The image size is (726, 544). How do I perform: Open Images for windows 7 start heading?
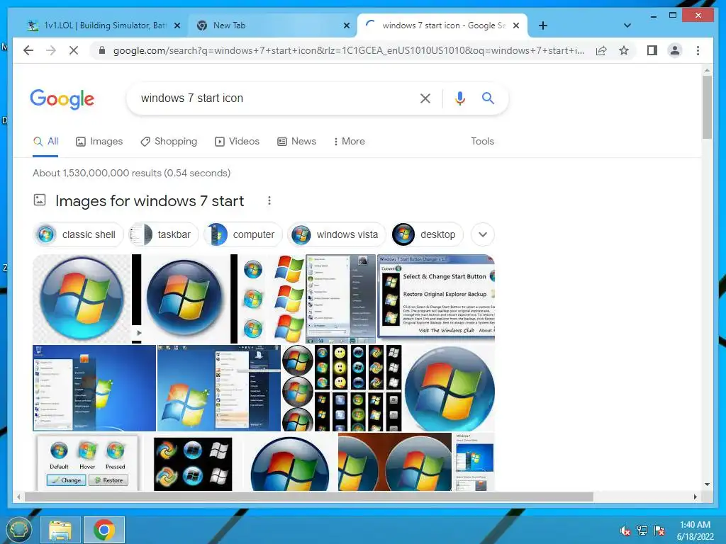[149, 201]
